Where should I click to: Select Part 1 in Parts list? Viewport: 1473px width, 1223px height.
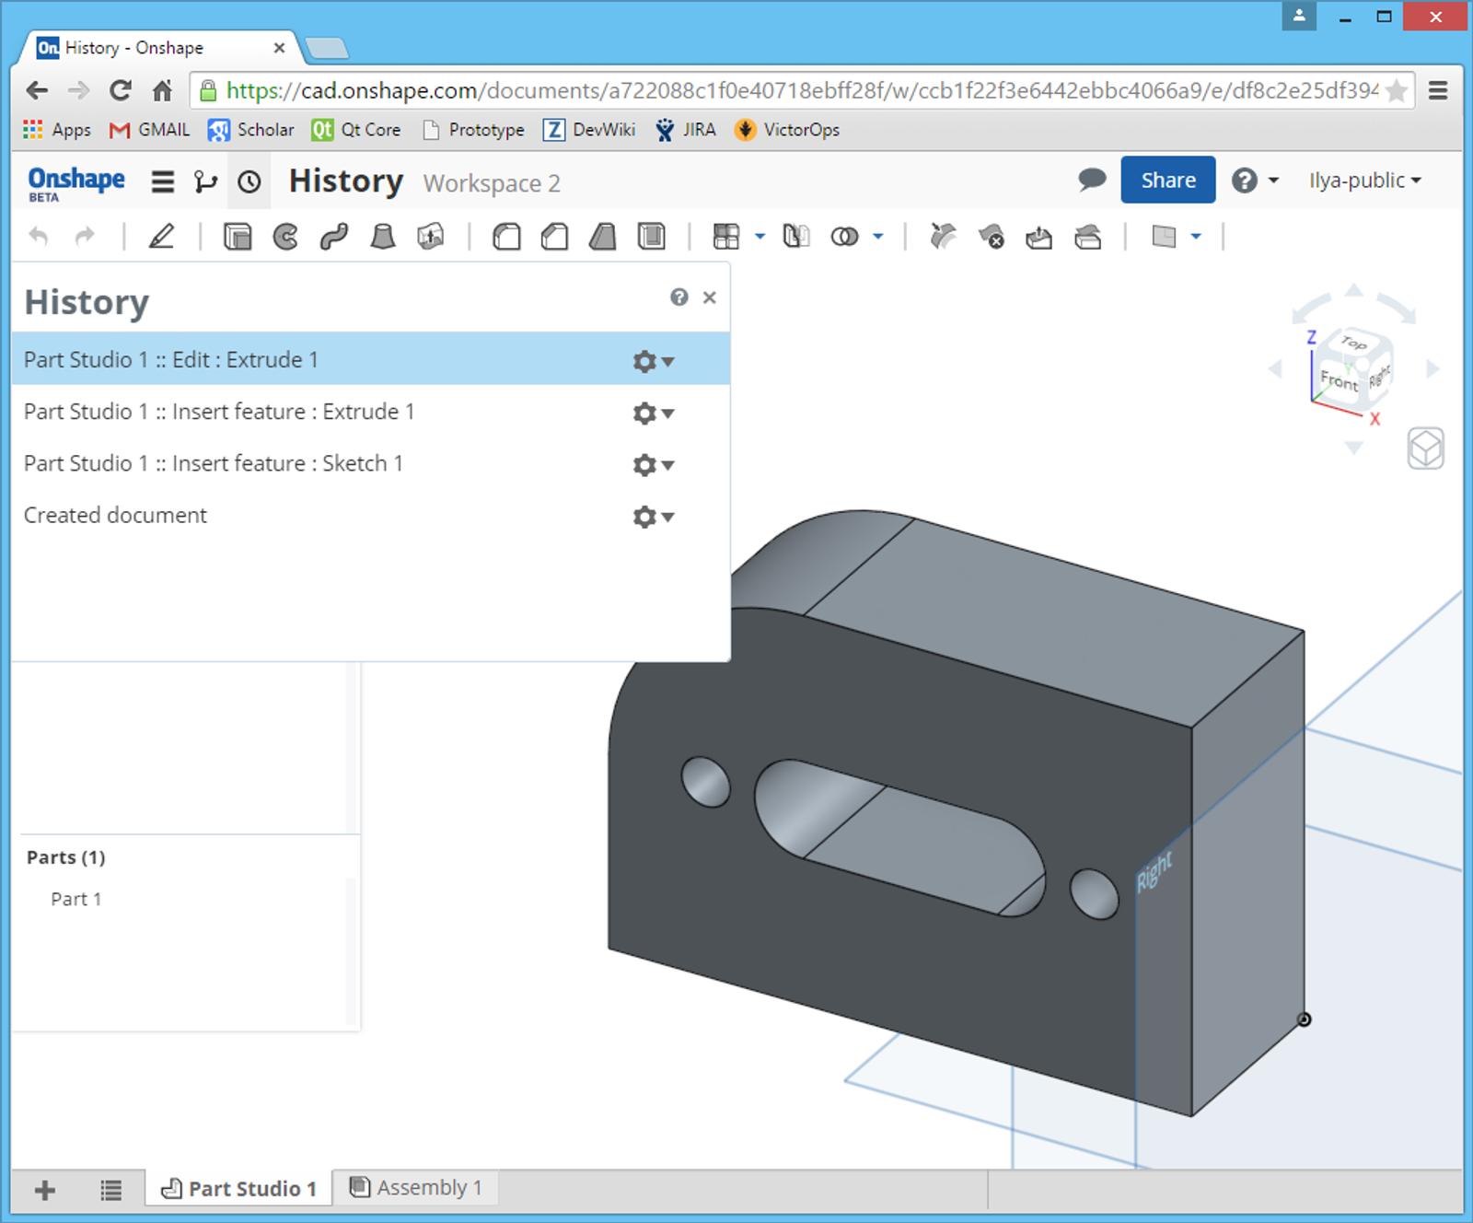(x=75, y=899)
